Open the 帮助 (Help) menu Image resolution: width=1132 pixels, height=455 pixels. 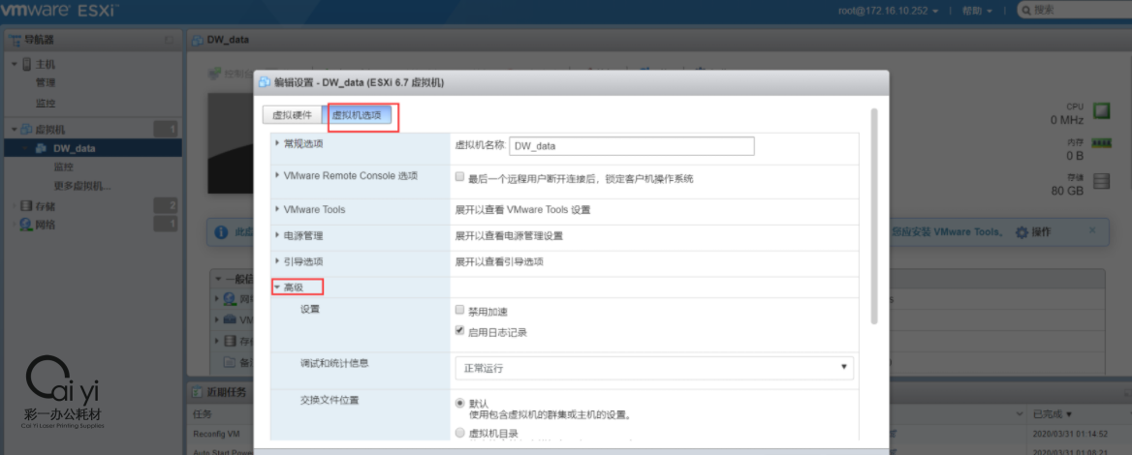pyautogui.click(x=977, y=10)
